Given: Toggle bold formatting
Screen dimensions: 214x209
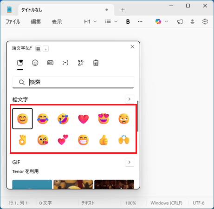Looking at the screenshot, I should click(x=128, y=21).
